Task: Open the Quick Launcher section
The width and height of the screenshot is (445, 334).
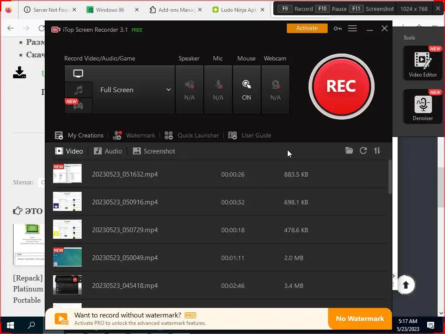Action: click(192, 136)
